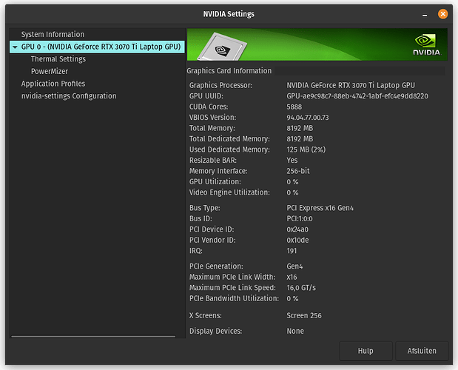Click Bus ID value PCI:1:0:0
Viewport: 458px width, 370px height.
coord(300,219)
